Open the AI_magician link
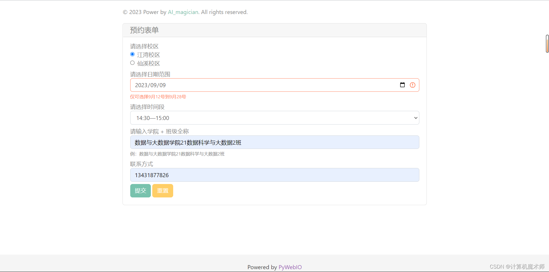Viewport: 549px width, 272px height. (x=183, y=12)
